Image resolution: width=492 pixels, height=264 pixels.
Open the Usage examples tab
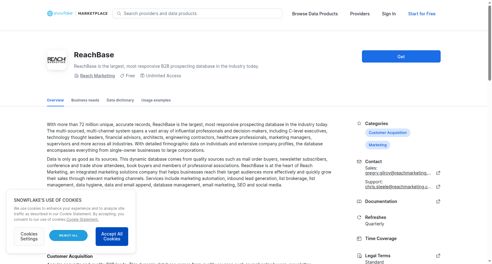pos(156,100)
